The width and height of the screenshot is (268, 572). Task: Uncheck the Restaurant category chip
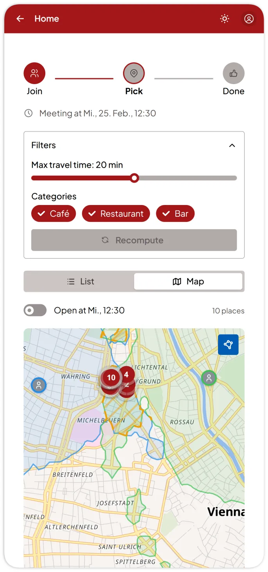[116, 214]
